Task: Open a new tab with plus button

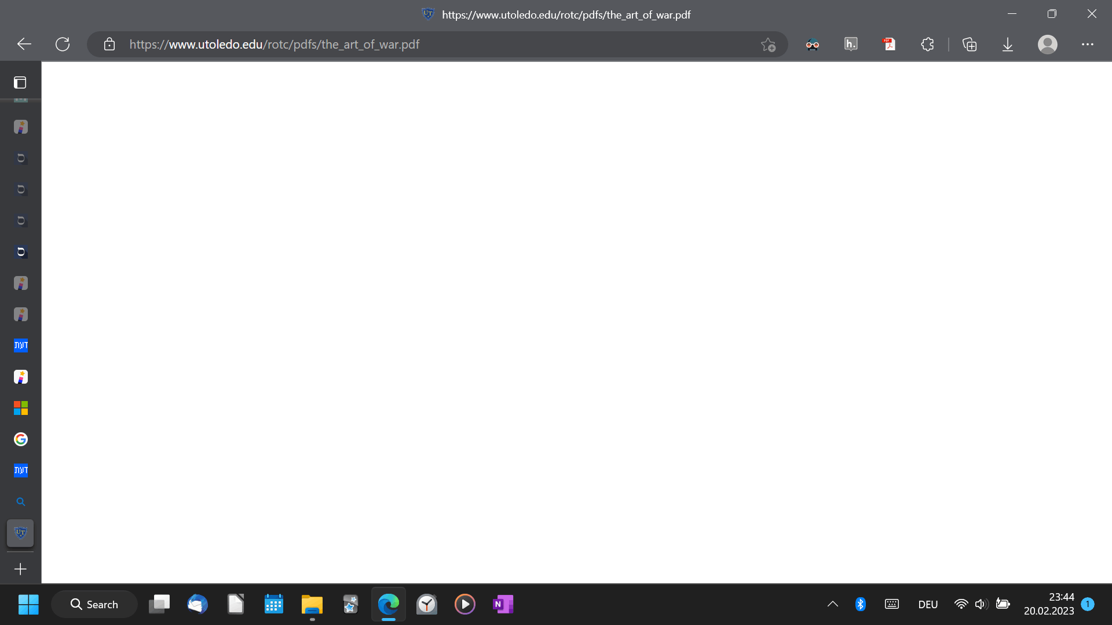Action: coord(20,569)
